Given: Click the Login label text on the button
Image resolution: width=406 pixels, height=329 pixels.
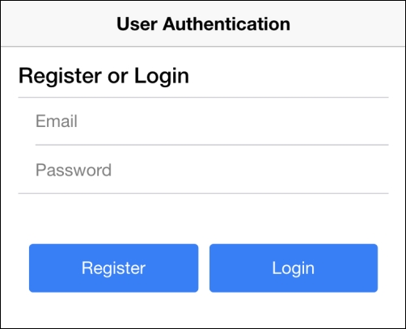Looking at the screenshot, I should [294, 268].
